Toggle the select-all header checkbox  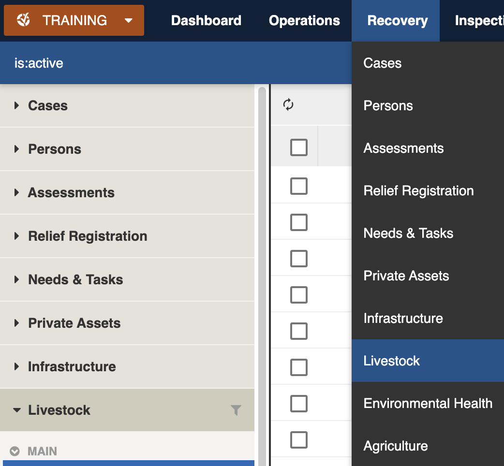point(298,147)
